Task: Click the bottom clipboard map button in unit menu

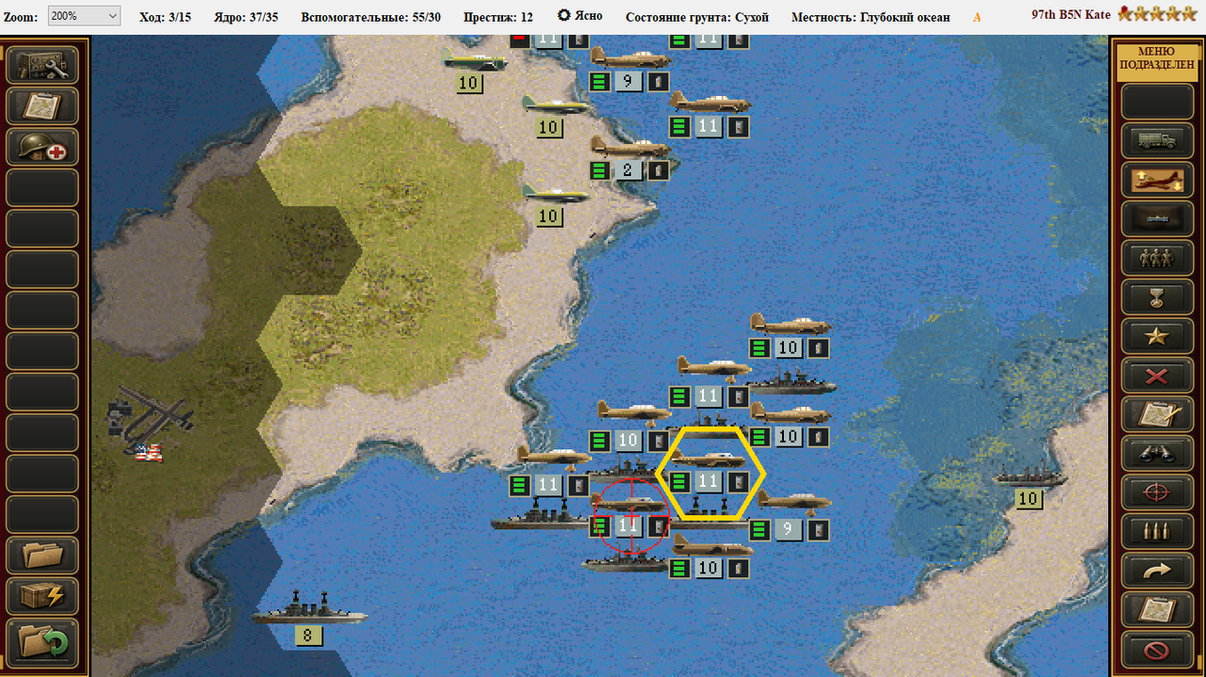Action: pyautogui.click(x=1157, y=611)
